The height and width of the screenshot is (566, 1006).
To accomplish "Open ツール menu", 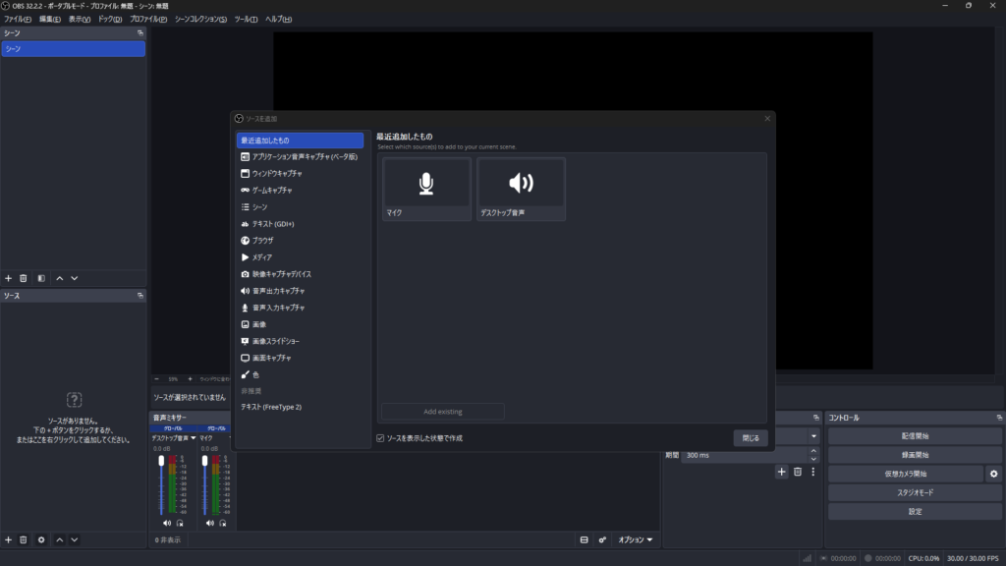I will click(246, 20).
